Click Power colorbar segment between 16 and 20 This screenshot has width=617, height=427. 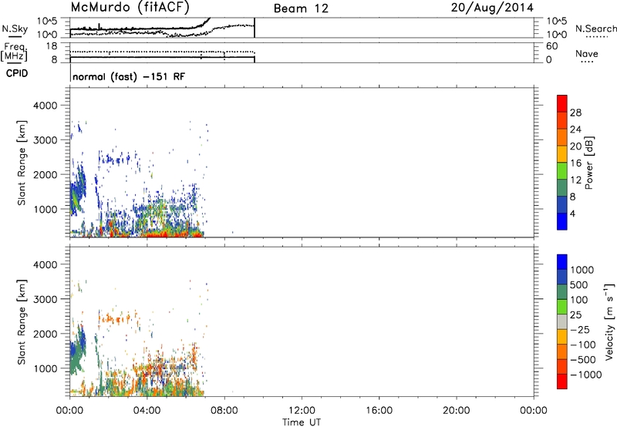(x=562, y=154)
